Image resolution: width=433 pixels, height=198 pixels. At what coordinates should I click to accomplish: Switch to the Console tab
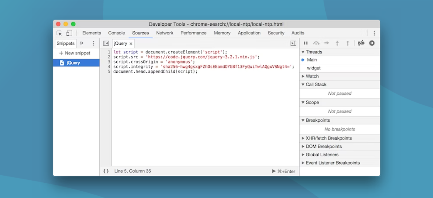[116, 33]
